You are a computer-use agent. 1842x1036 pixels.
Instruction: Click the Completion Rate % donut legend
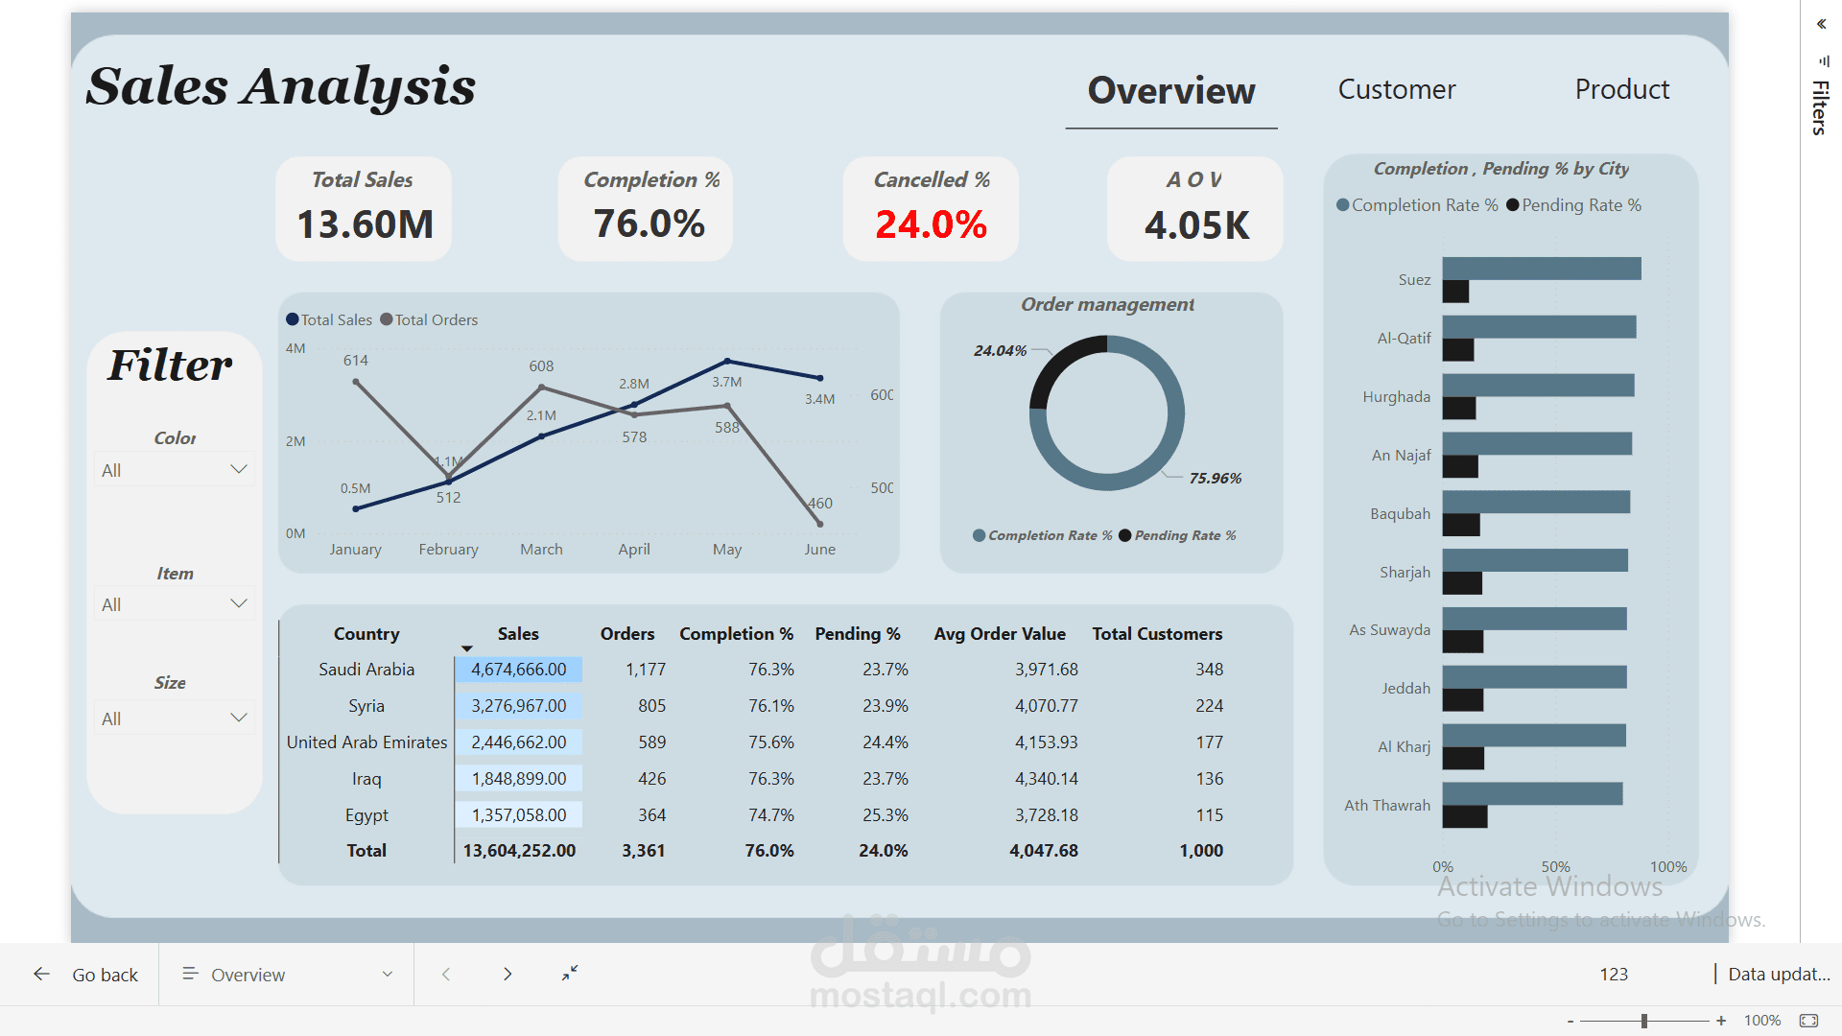pyautogui.click(x=1042, y=535)
